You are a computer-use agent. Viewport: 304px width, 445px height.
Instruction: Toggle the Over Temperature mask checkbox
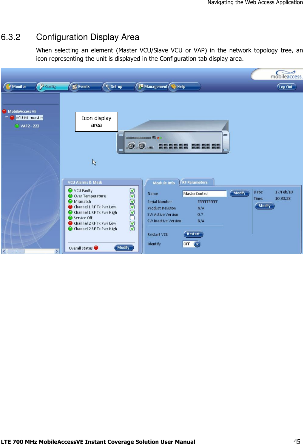[x=132, y=196]
